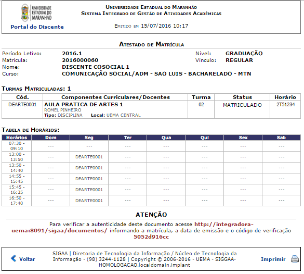Image resolution: width=304 pixels, height=274 pixels.
Task: Click the 2T51234 schedule code
Action: (286, 105)
